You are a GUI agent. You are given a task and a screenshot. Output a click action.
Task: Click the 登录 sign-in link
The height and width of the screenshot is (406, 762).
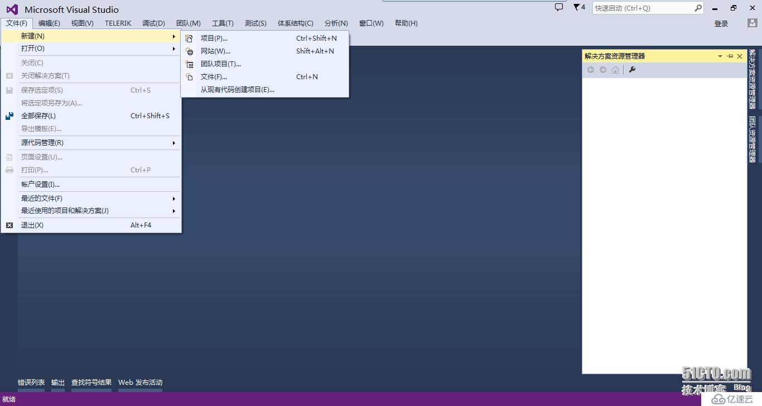(721, 24)
